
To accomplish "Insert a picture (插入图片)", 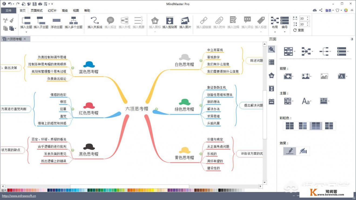I will pos(185,23).
